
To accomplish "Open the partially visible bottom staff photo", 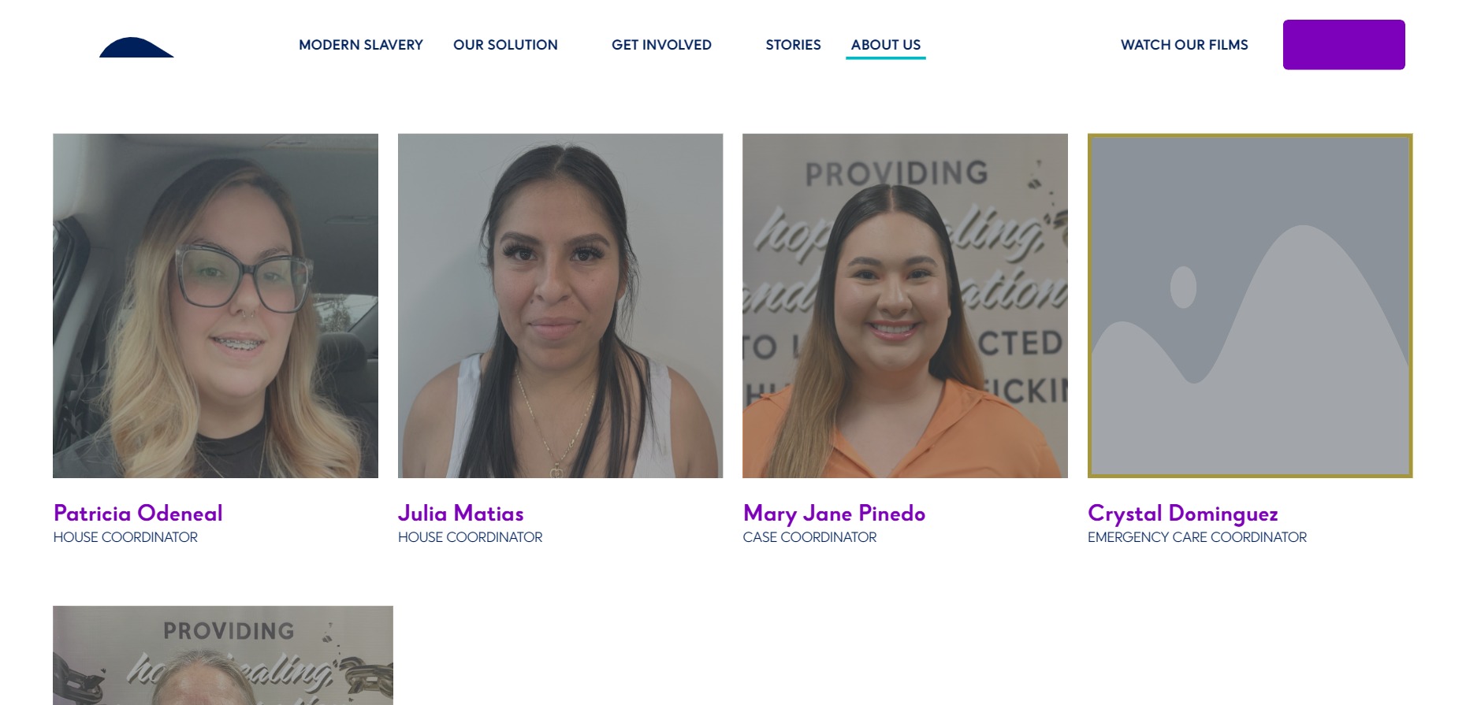I will click(x=223, y=655).
